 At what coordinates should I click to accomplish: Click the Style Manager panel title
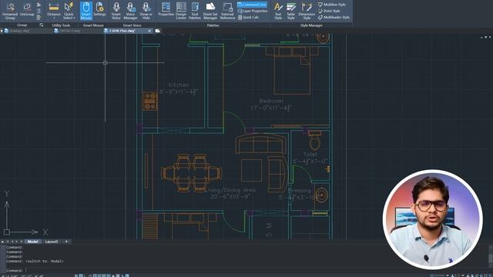(311, 25)
